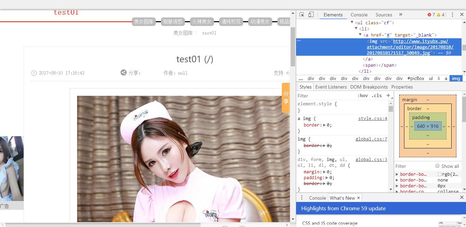The height and width of the screenshot is (227, 466).
Task: Show more DevTools tabs with chevron
Action: pos(401,15)
